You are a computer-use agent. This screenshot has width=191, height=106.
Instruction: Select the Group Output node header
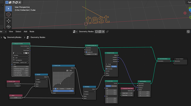(x=180, y=59)
